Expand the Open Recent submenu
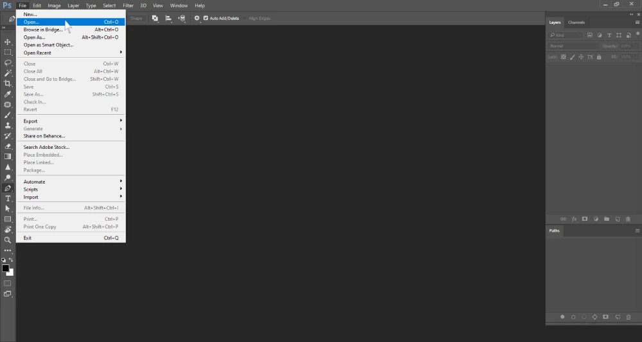Screen dimensions: 642x342 [71, 53]
